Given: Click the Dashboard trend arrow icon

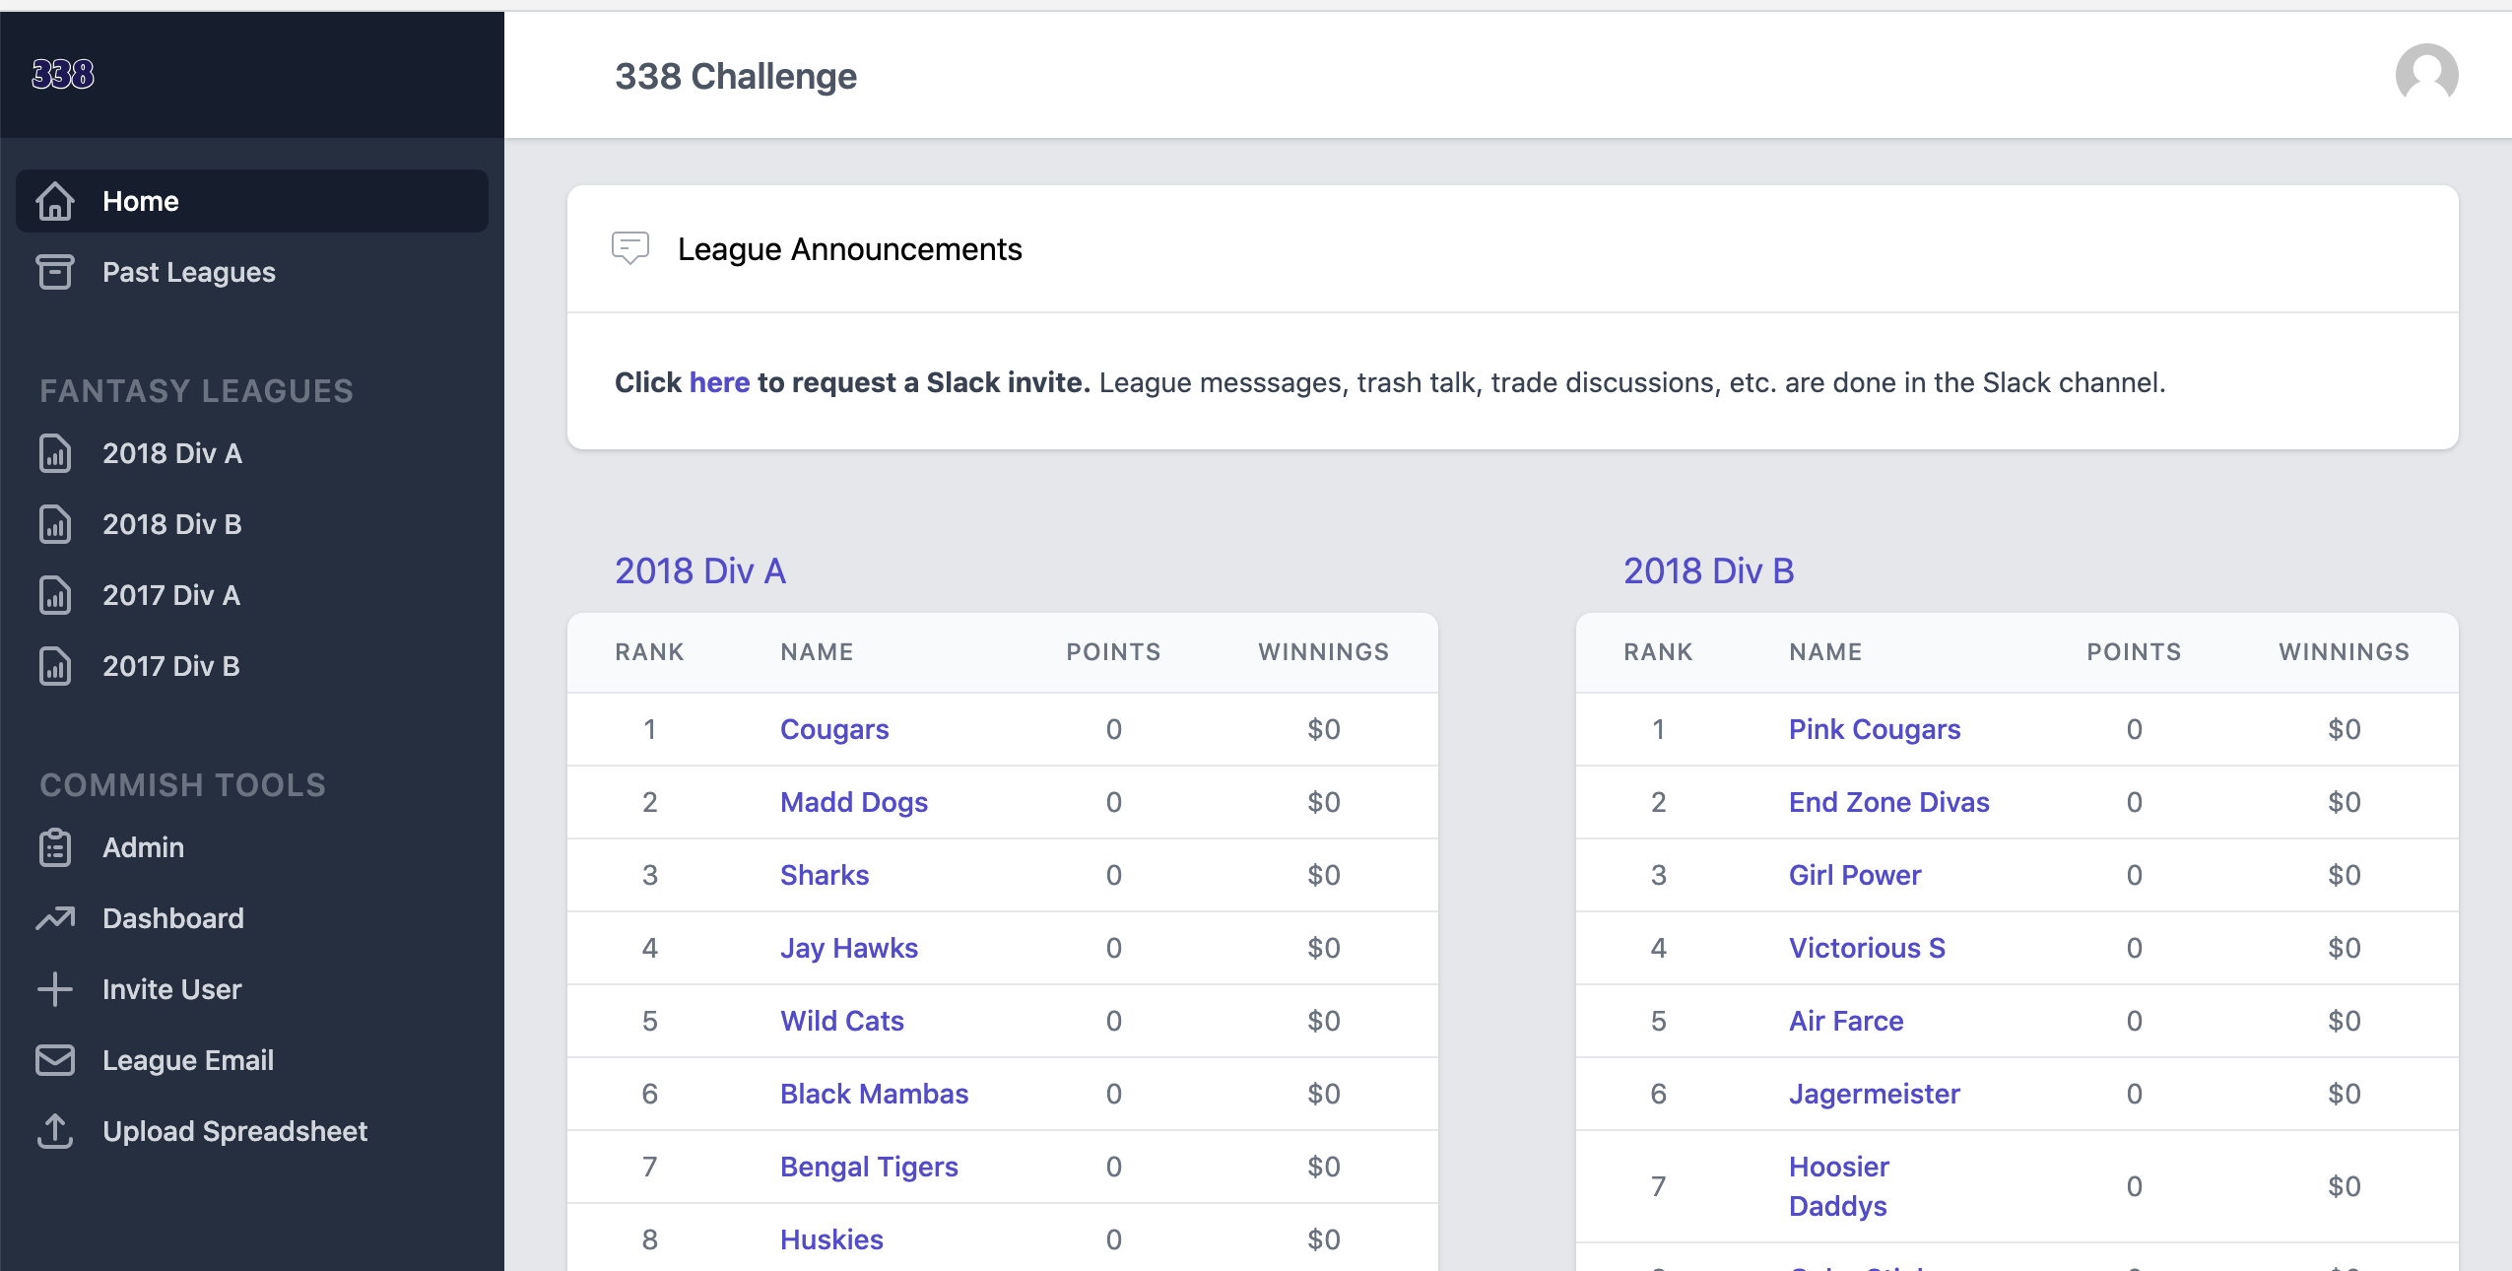Looking at the screenshot, I should pyautogui.click(x=55, y=918).
